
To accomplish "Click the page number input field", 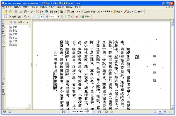I will (x=81, y=112).
